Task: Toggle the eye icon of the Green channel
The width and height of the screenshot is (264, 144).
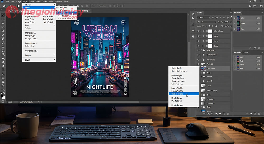Action: pyautogui.click(x=235, y=24)
